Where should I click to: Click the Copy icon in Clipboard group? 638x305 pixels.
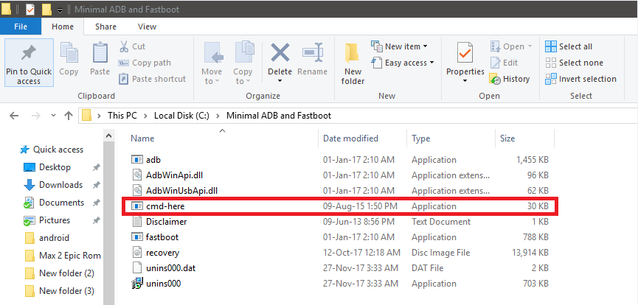point(69,53)
